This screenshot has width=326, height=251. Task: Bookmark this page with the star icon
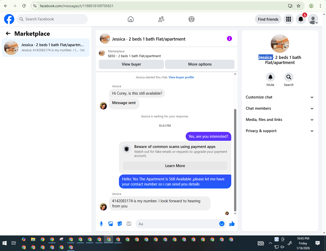pyautogui.click(x=298, y=6)
